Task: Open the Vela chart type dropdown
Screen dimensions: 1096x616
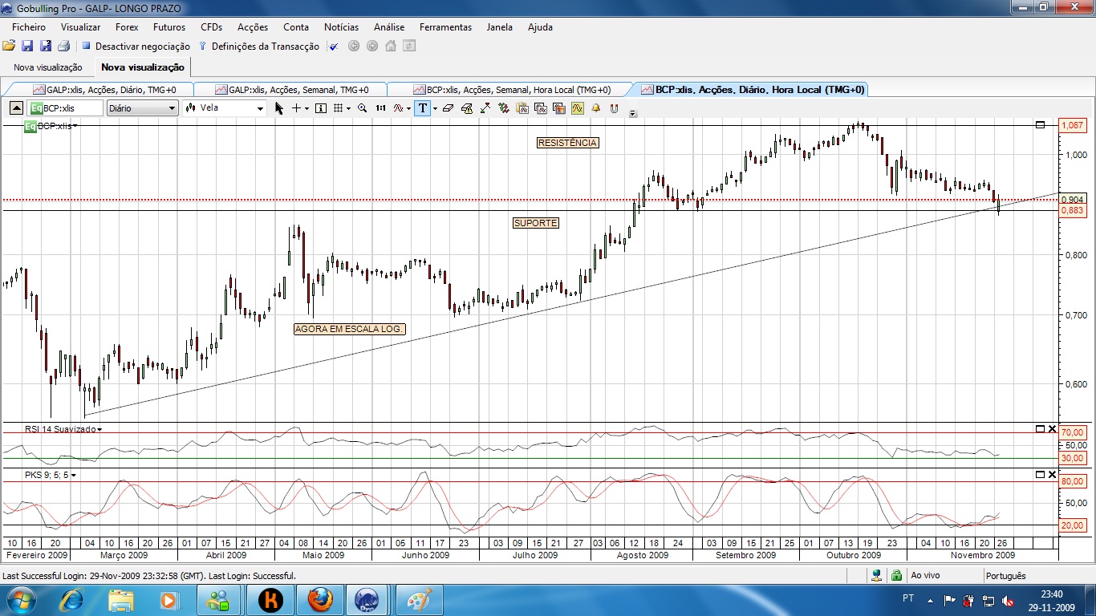Action: (224, 108)
